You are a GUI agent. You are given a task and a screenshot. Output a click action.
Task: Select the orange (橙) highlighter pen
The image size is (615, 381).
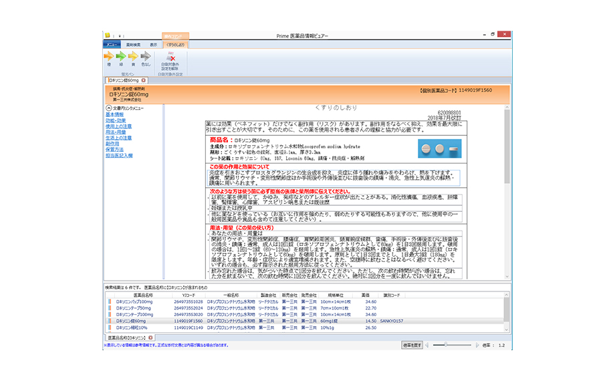108,57
